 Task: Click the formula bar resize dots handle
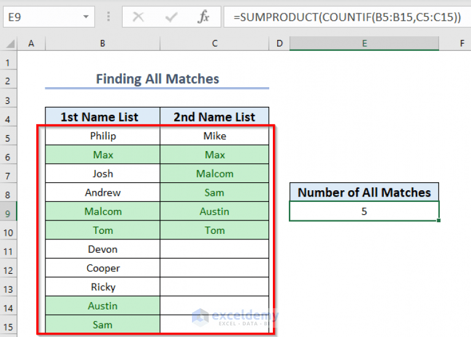[109, 17]
